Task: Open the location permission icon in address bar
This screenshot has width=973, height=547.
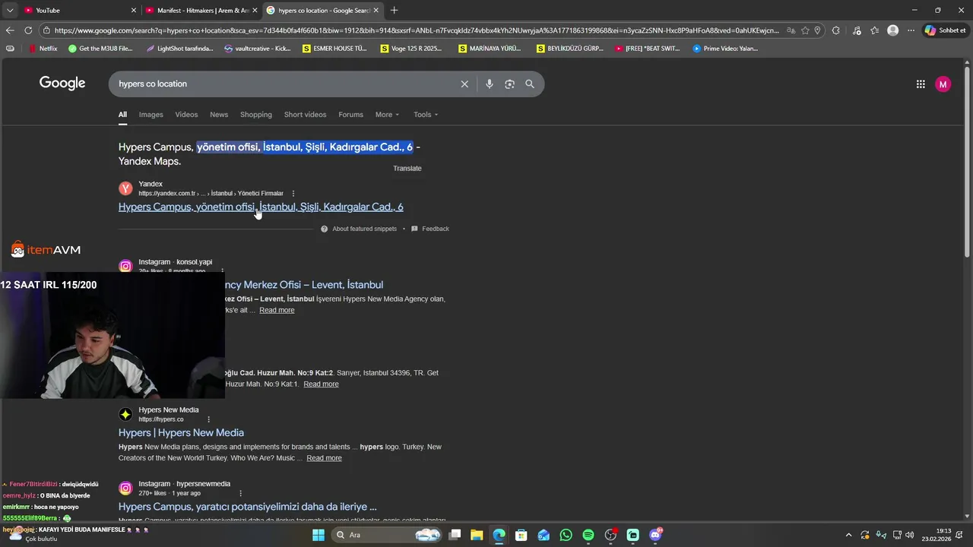Action: (x=817, y=30)
